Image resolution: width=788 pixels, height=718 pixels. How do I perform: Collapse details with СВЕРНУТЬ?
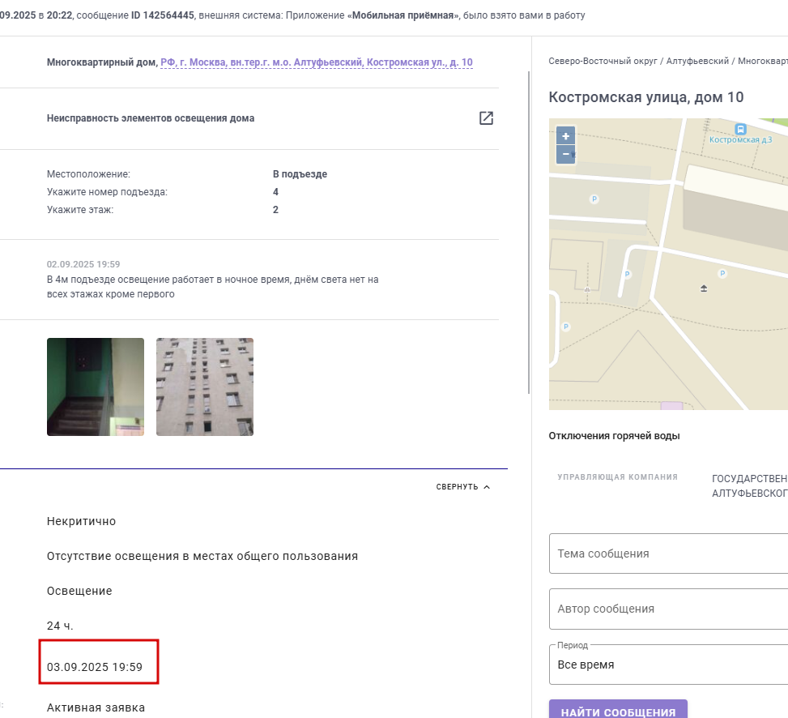point(463,487)
